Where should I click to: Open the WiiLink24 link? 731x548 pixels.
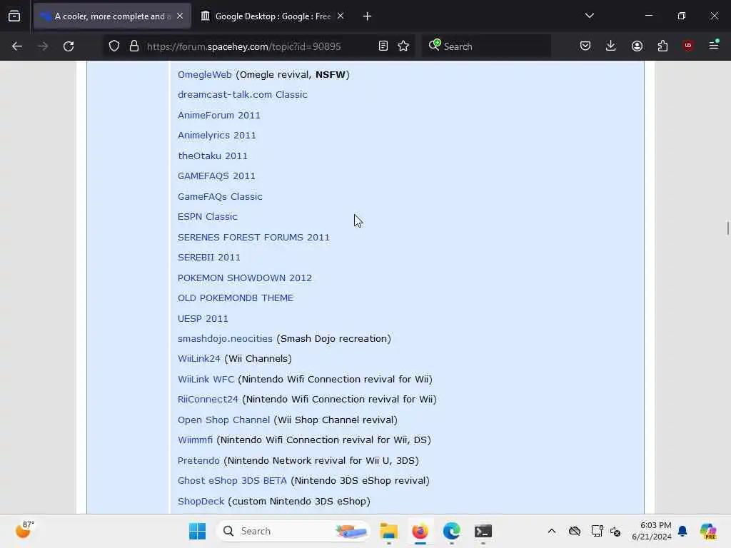click(x=199, y=359)
